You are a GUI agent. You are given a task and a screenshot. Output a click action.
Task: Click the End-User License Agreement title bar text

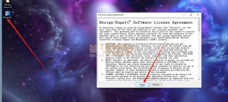point(111,15)
